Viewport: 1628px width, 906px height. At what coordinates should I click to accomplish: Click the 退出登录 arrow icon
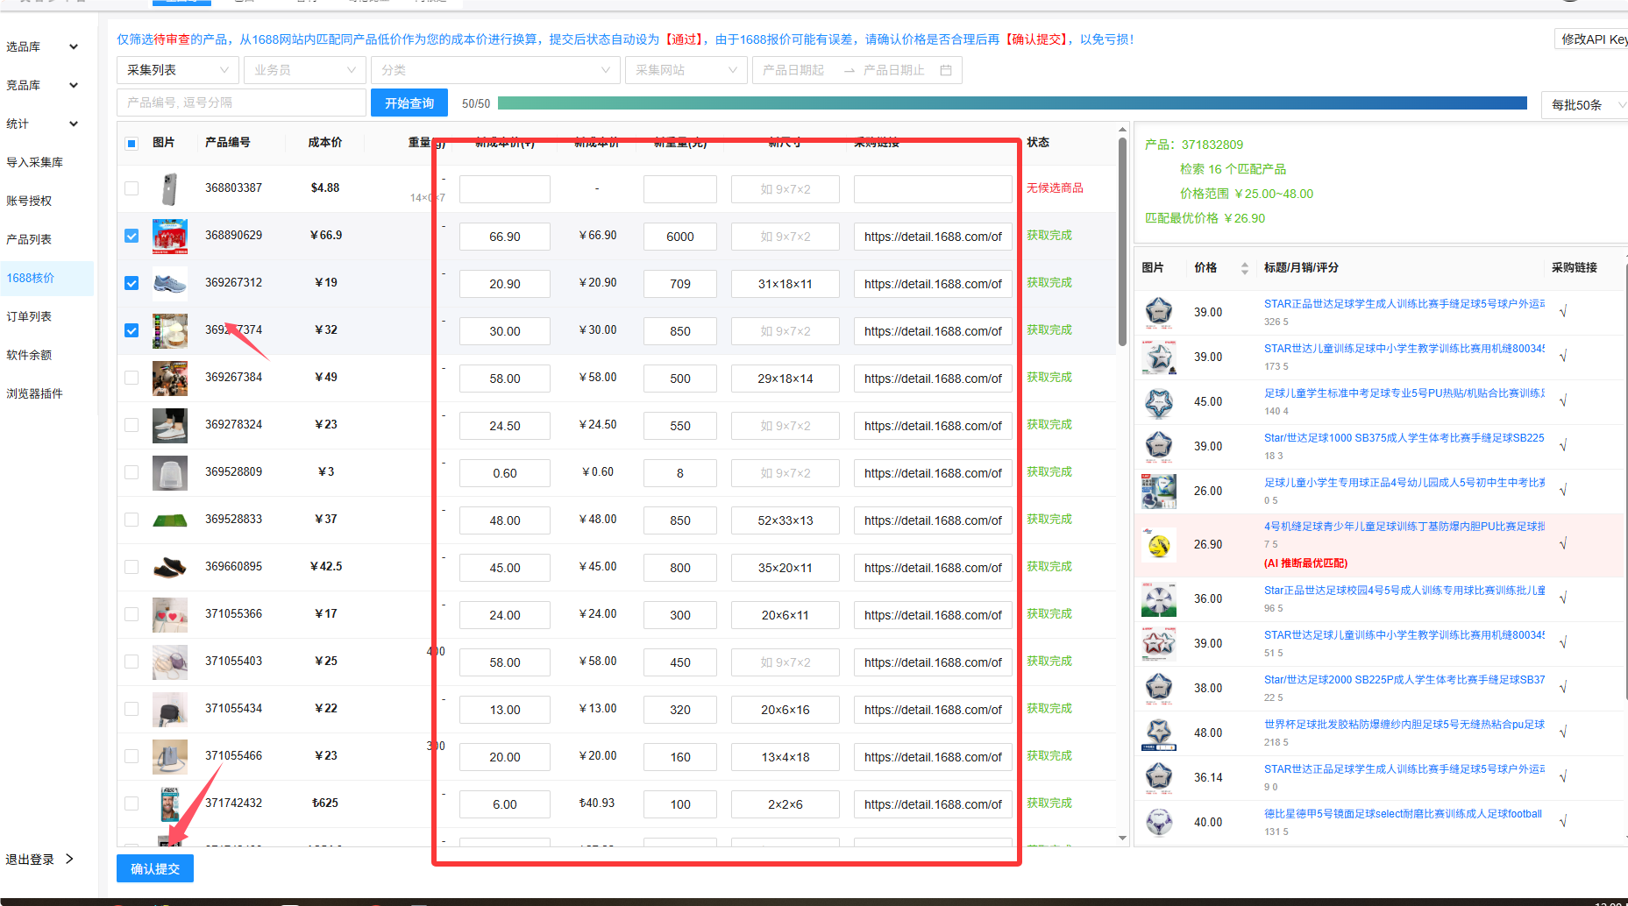(69, 859)
